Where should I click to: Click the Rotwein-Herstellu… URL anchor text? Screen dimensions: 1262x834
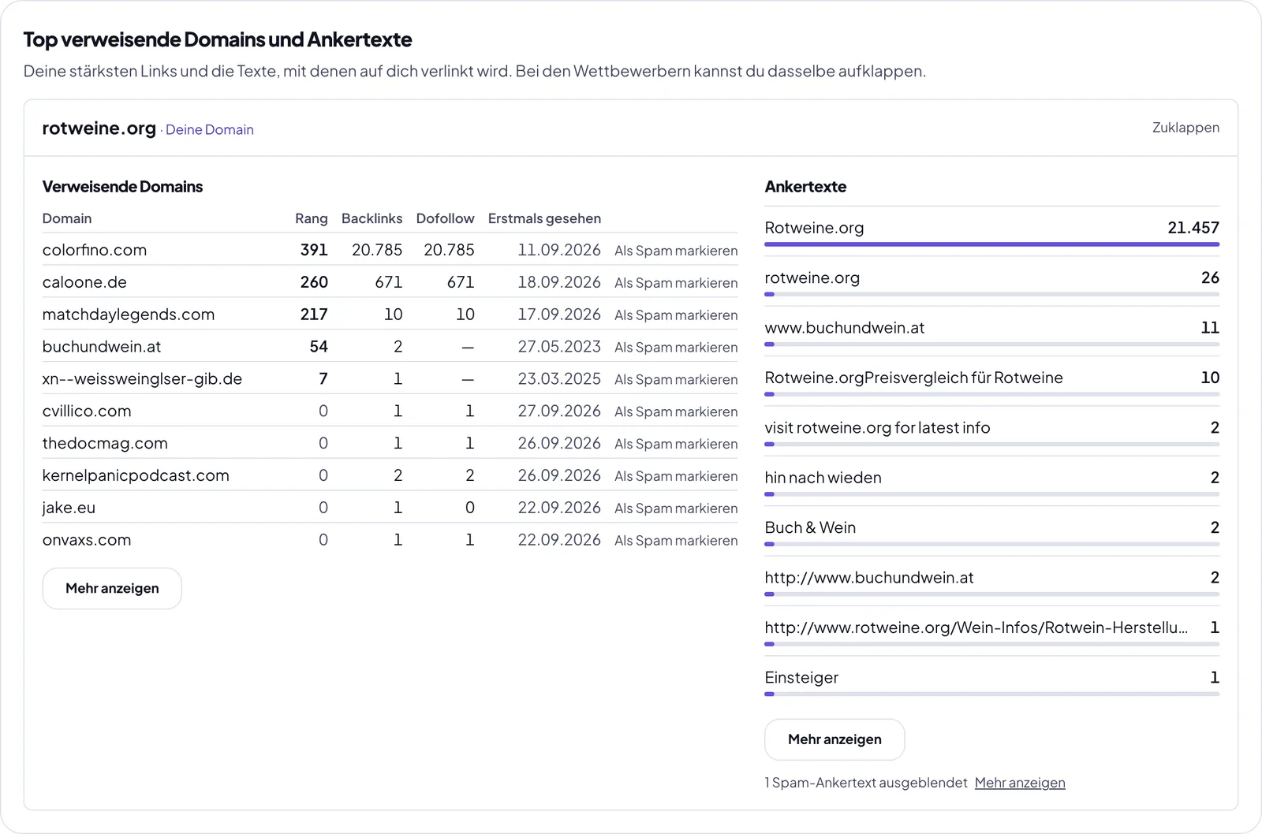[x=976, y=627]
